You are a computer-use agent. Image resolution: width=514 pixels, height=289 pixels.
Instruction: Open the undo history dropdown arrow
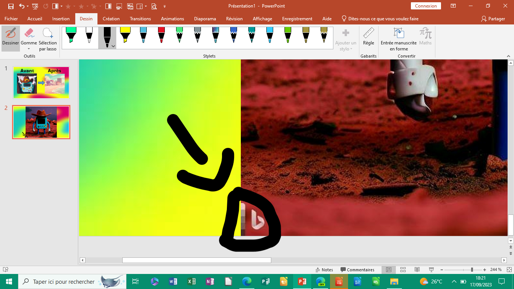coord(27,6)
